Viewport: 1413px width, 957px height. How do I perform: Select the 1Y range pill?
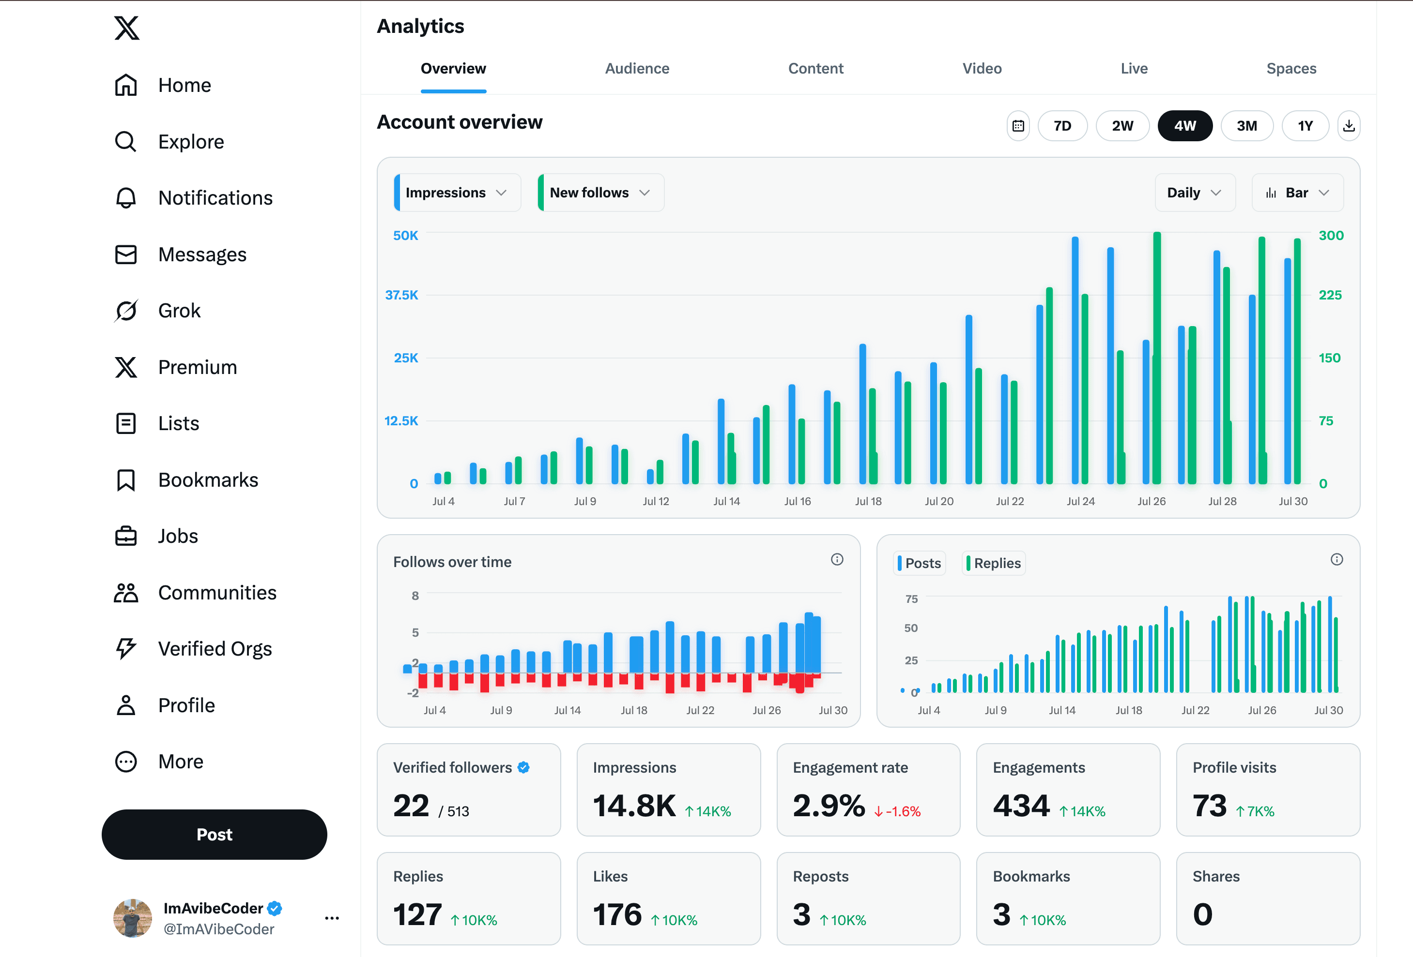tap(1305, 126)
